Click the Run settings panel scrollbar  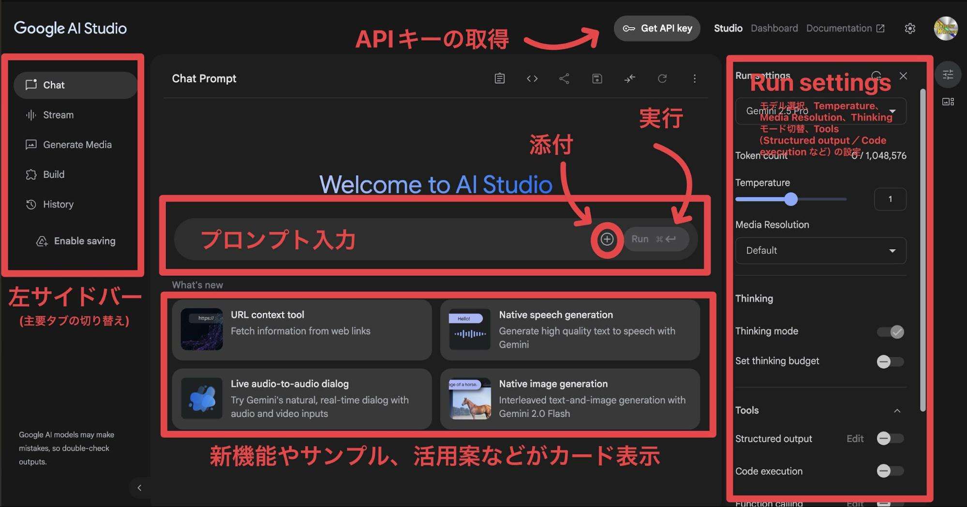pos(922,250)
